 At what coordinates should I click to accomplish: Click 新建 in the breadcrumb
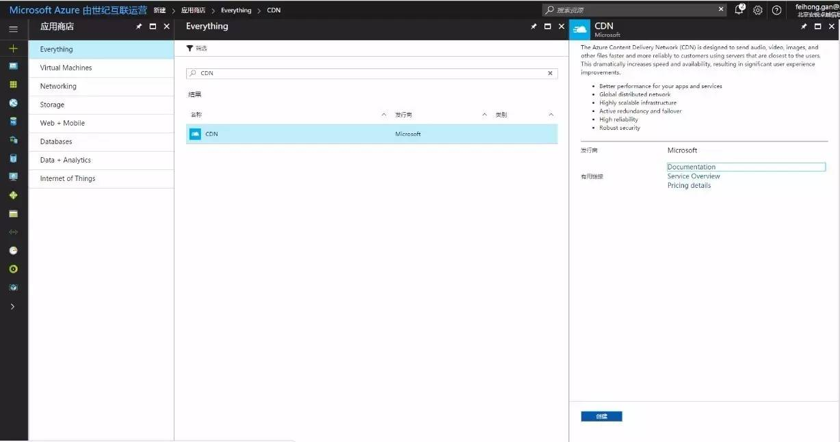159,10
